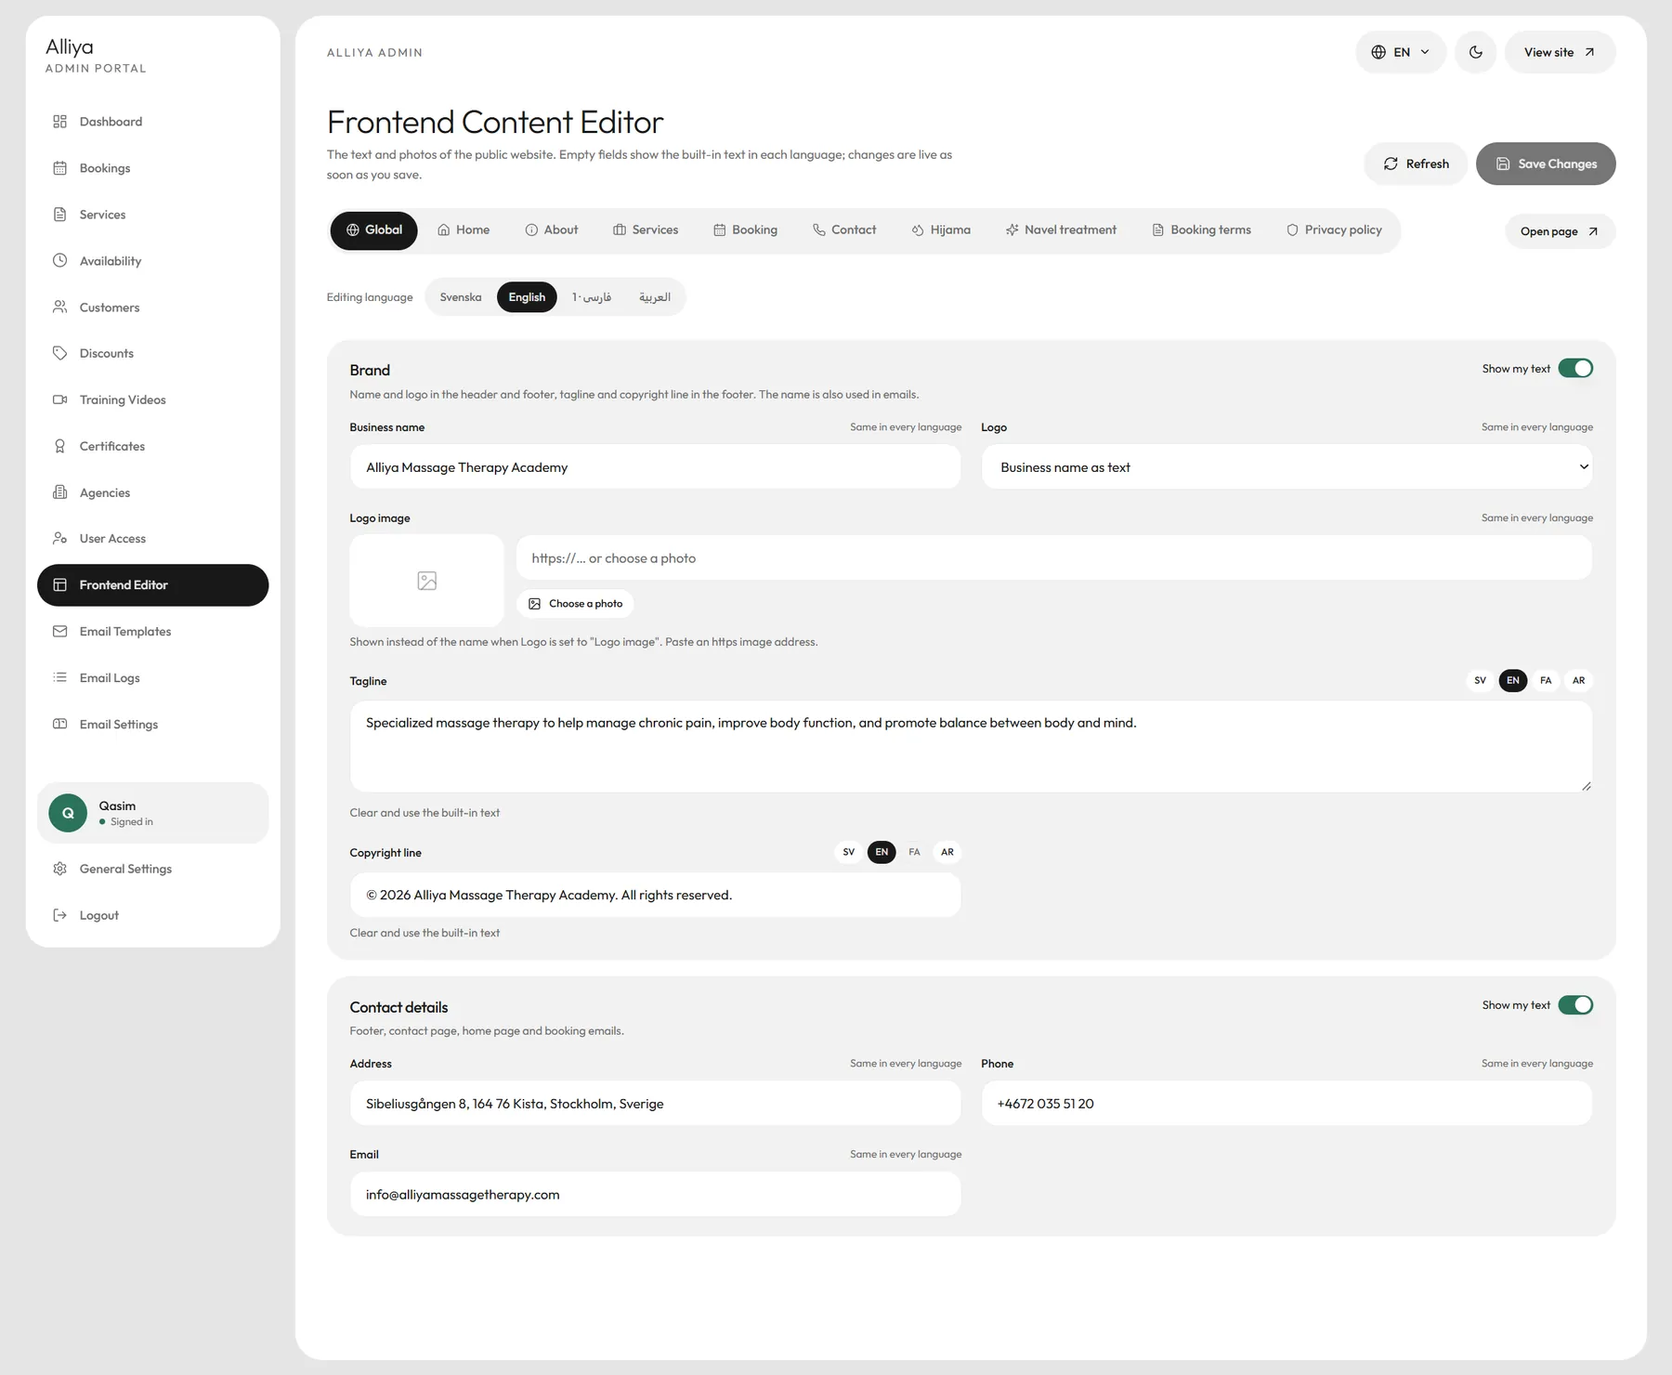Toggle Show my text for Contact details
1672x1375 pixels.
pyautogui.click(x=1575, y=1005)
